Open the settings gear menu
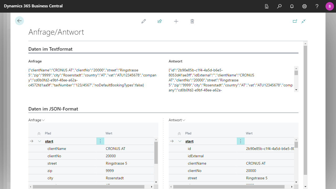 click(x=304, y=6)
